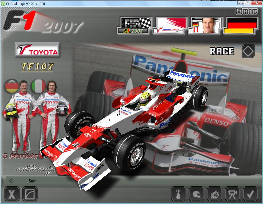The image size is (263, 204).
Task: Select the round German flag icon
Action: click(12, 86)
